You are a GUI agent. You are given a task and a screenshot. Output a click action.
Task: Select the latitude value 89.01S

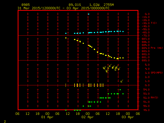pos(75,5)
